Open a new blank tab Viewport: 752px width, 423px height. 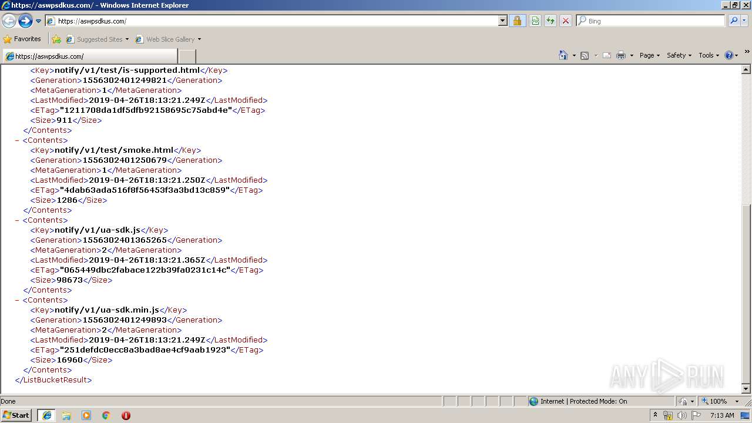[x=187, y=56]
